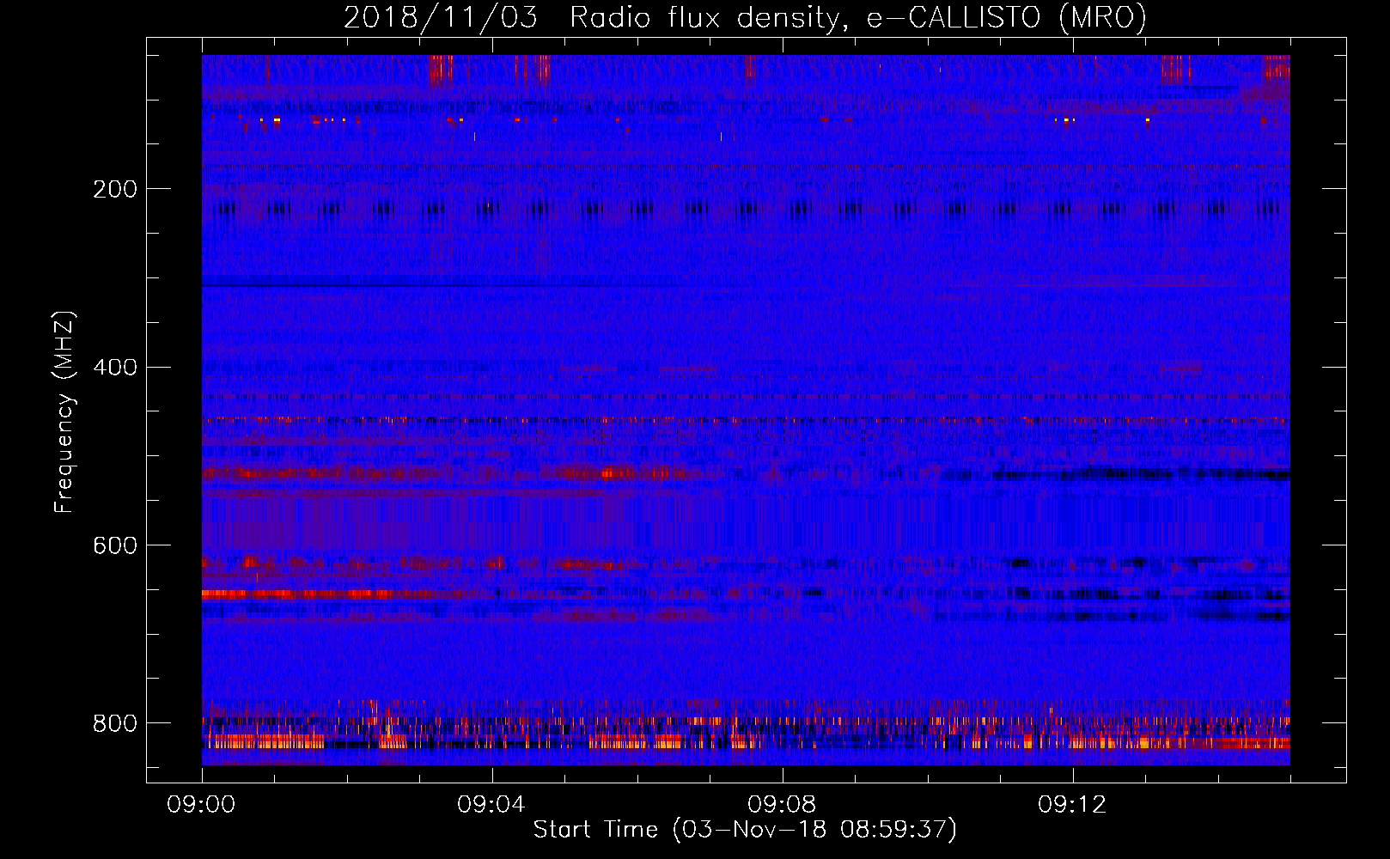
Task: Click the '09:08' time tick label
Action: tap(782, 805)
